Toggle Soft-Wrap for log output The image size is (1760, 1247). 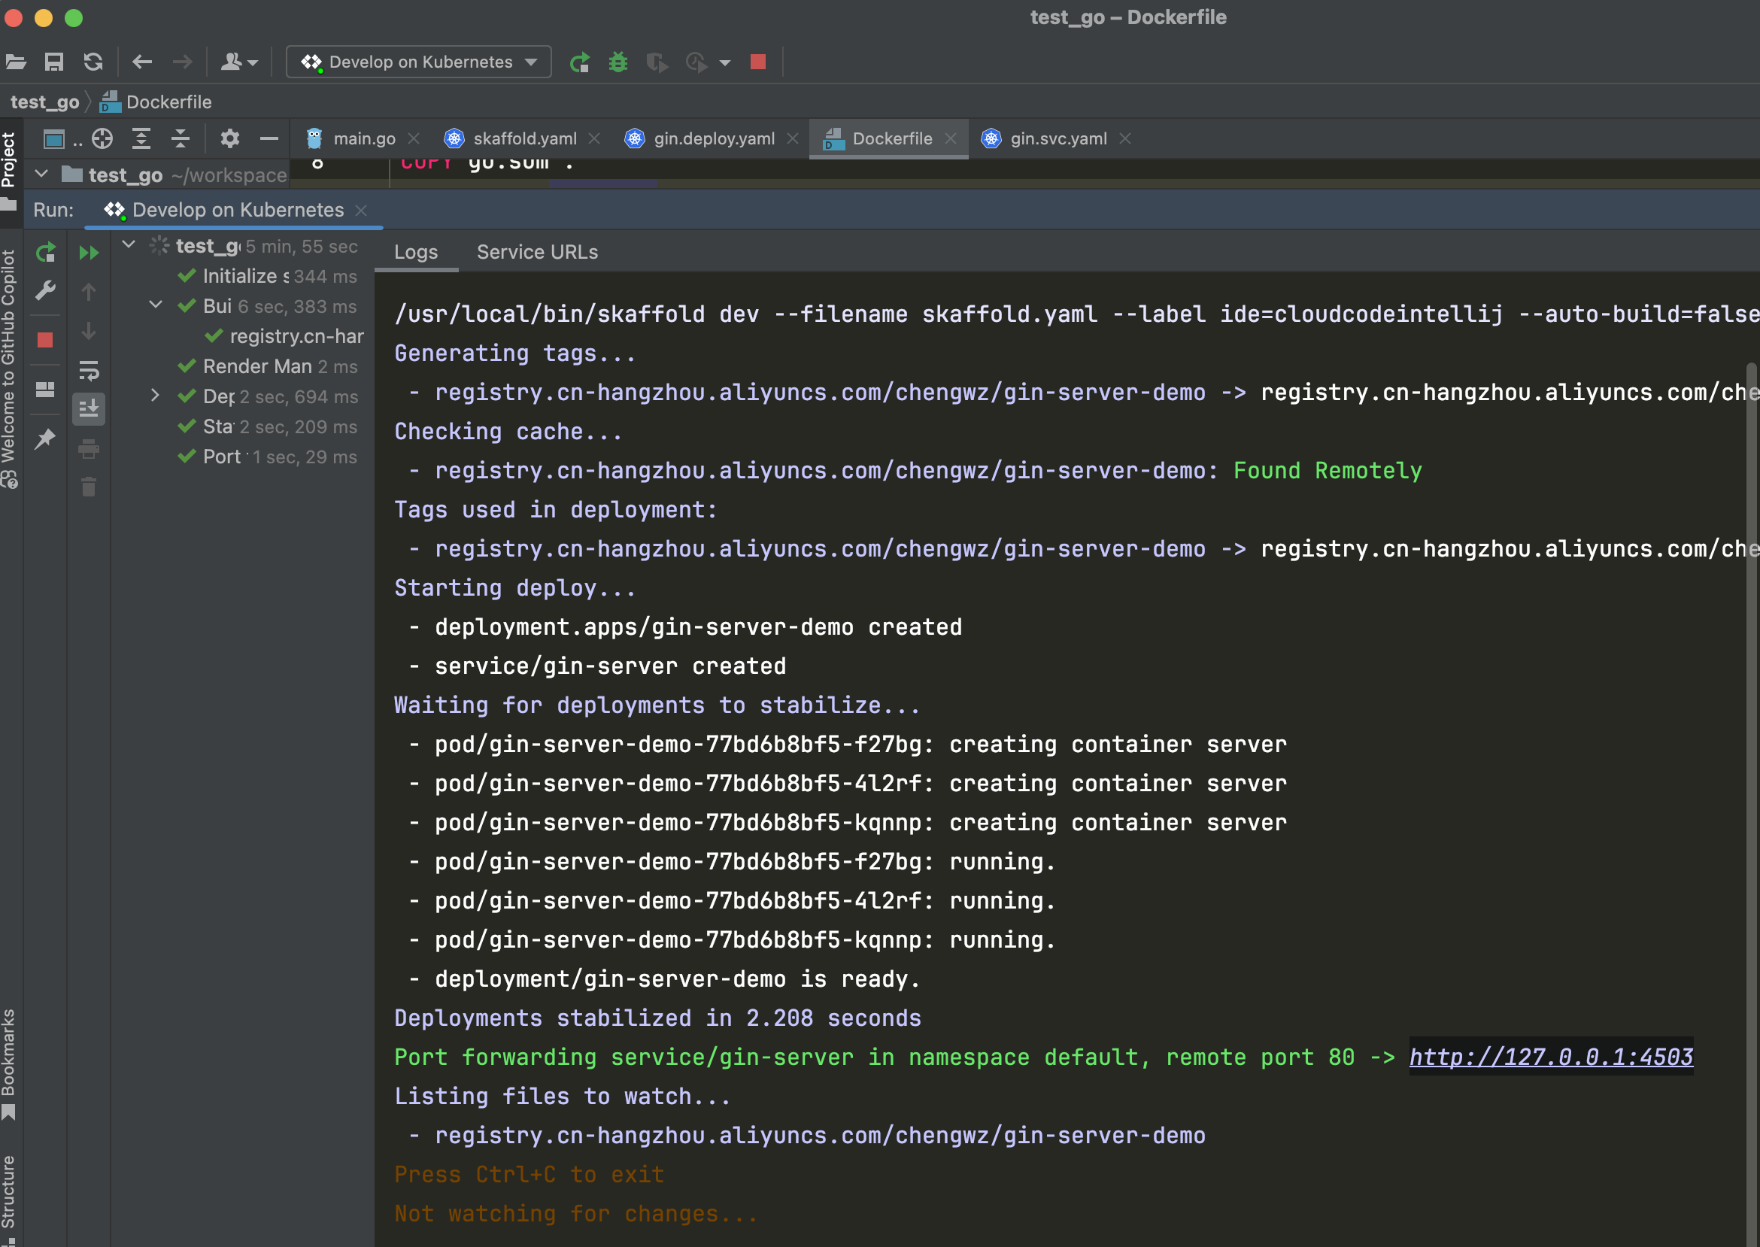[89, 371]
